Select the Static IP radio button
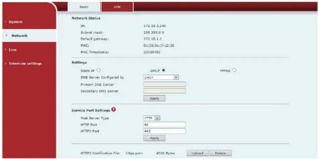Screen dimensions: 319x159 [99, 70]
